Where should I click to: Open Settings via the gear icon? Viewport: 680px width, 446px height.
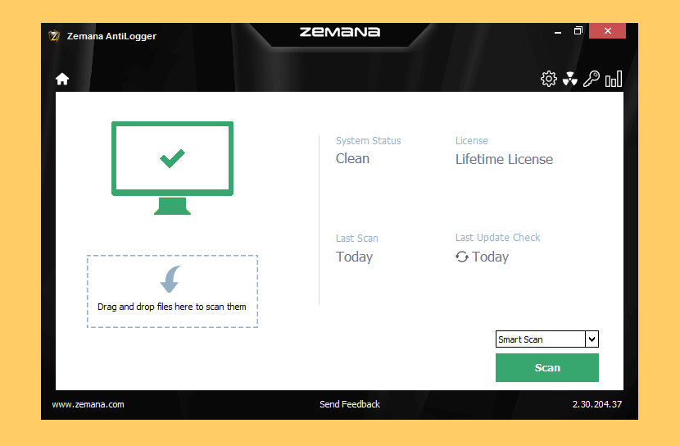549,79
